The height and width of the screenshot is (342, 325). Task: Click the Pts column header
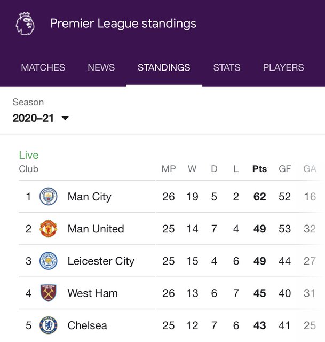[x=259, y=169]
